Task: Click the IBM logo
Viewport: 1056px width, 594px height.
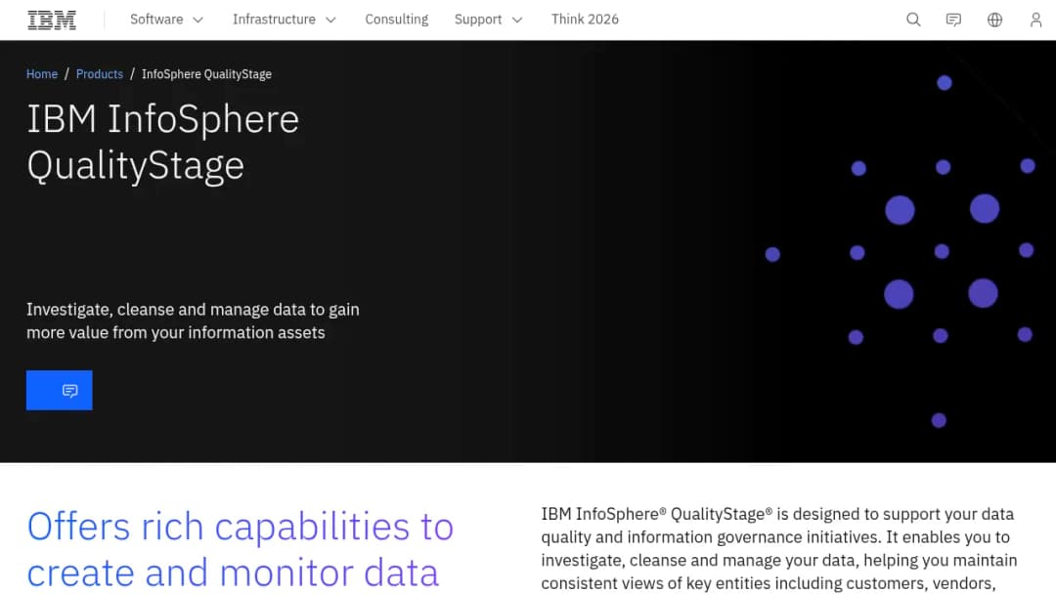Action: (52, 20)
